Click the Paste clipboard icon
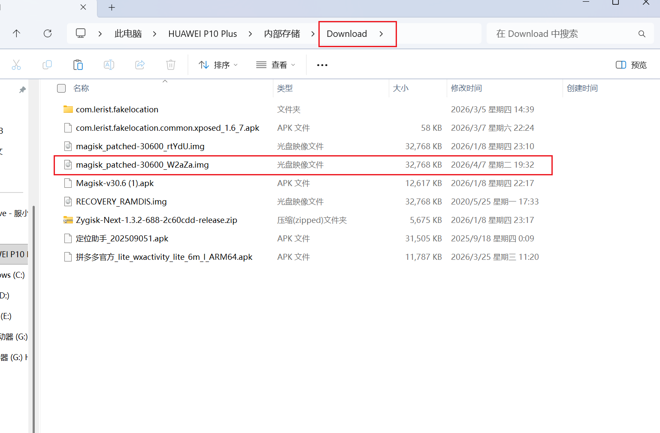 coord(78,65)
